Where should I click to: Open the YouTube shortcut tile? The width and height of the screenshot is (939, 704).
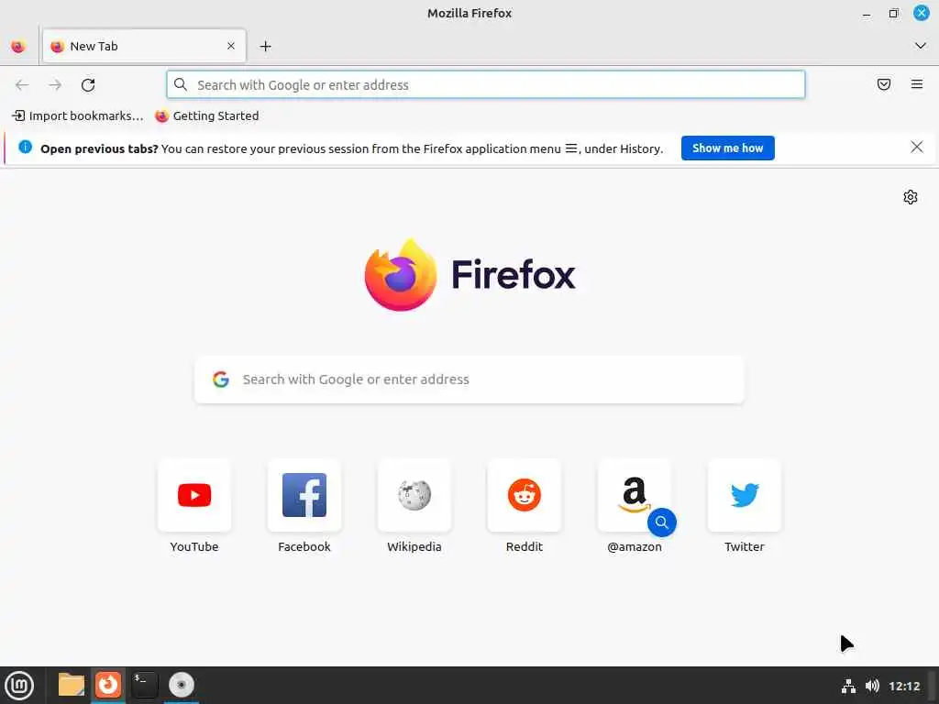194,495
